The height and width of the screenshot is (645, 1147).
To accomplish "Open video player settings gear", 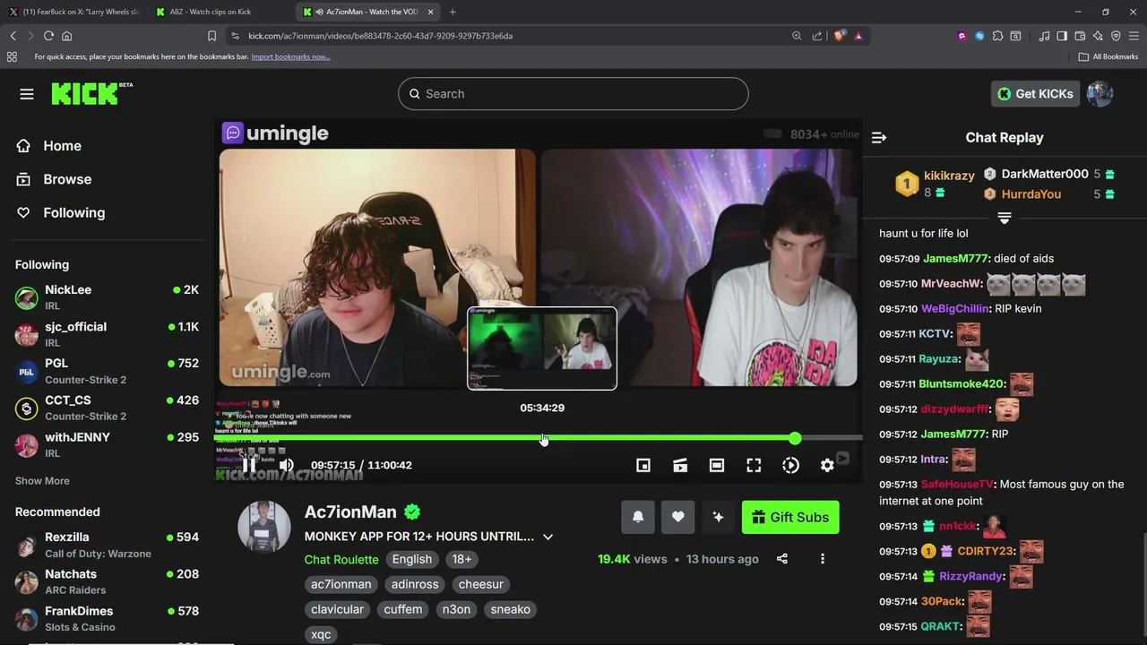I will (827, 465).
